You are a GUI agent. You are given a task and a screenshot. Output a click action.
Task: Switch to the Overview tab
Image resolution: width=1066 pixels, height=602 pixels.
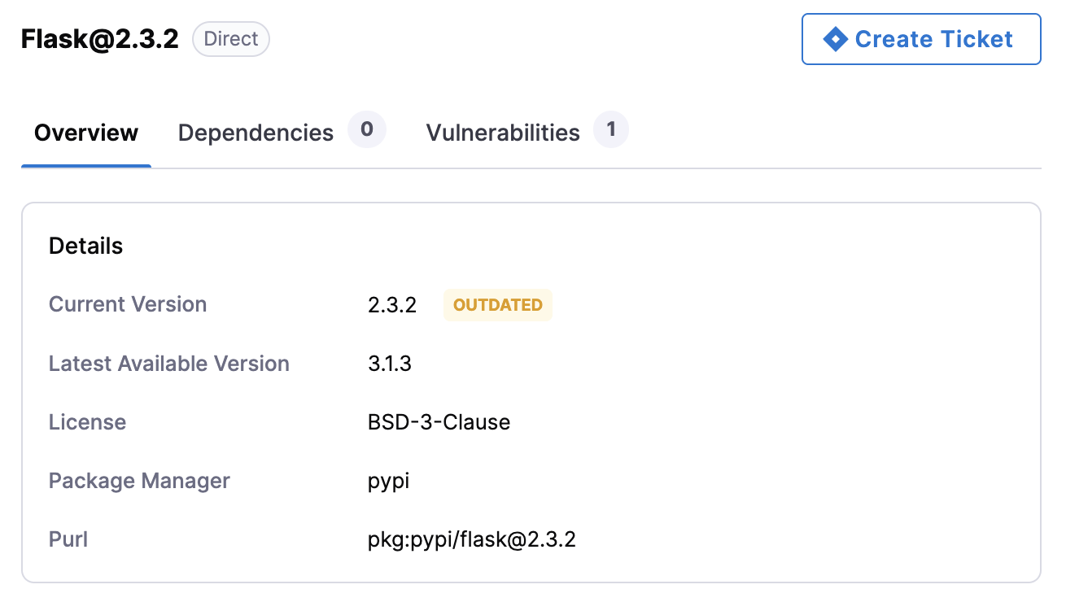pyautogui.click(x=86, y=133)
